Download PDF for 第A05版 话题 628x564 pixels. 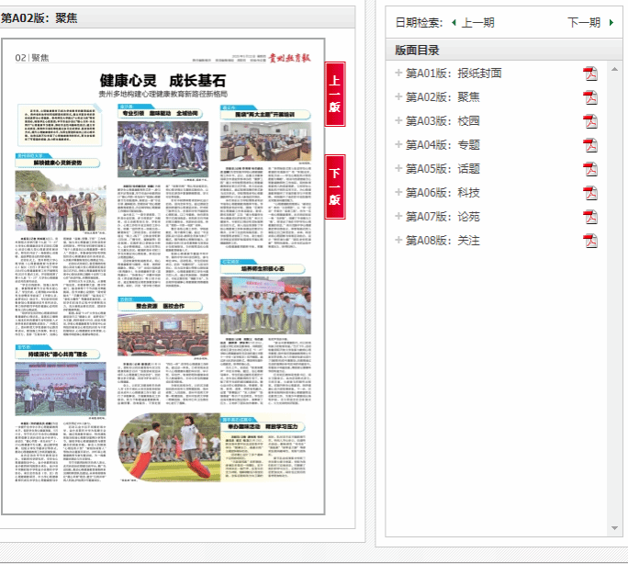coord(590,169)
